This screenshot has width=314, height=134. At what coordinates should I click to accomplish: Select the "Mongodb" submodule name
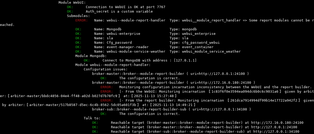tap(114, 29)
